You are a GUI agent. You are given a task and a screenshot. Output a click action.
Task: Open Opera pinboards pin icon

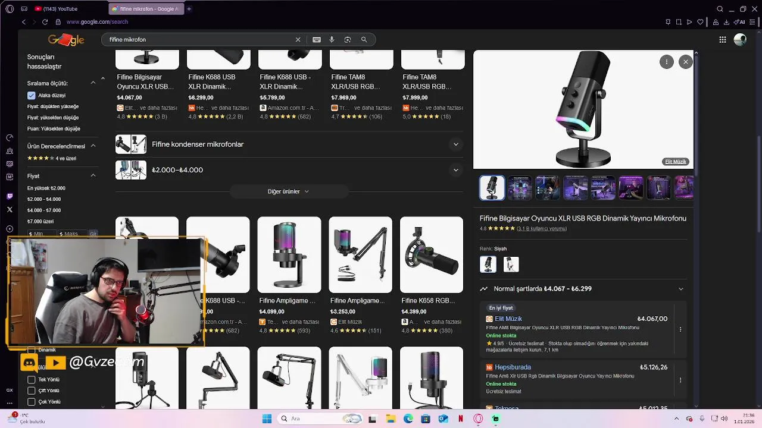pyautogui.click(x=668, y=22)
